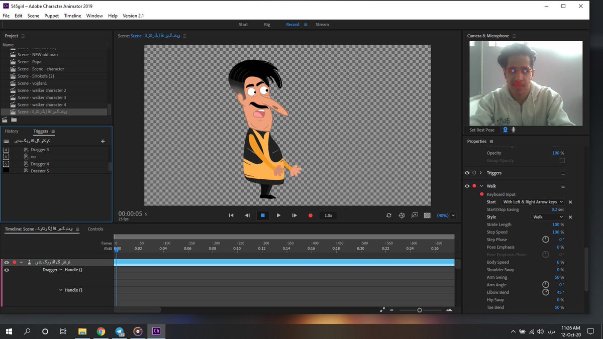Image resolution: width=603 pixels, height=339 pixels.
Task: Switch to the Rig workspace
Action: (267, 24)
